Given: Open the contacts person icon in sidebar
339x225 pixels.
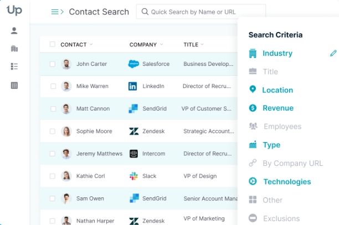Looking at the screenshot, I should click(x=14, y=30).
